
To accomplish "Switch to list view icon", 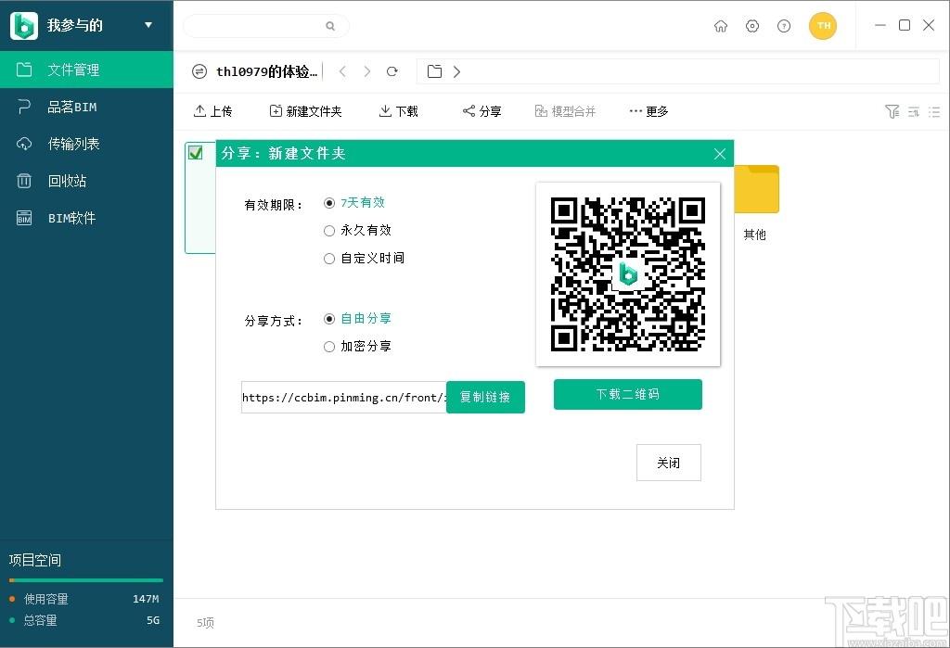I will 934,111.
